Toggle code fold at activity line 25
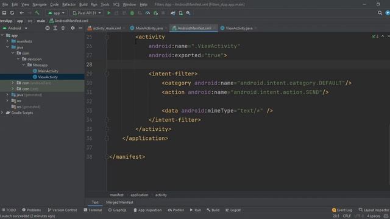This screenshot has width=390, height=219. [107, 37]
